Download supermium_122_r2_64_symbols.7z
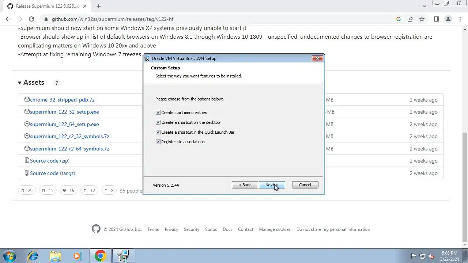468x263 pixels. [69, 149]
